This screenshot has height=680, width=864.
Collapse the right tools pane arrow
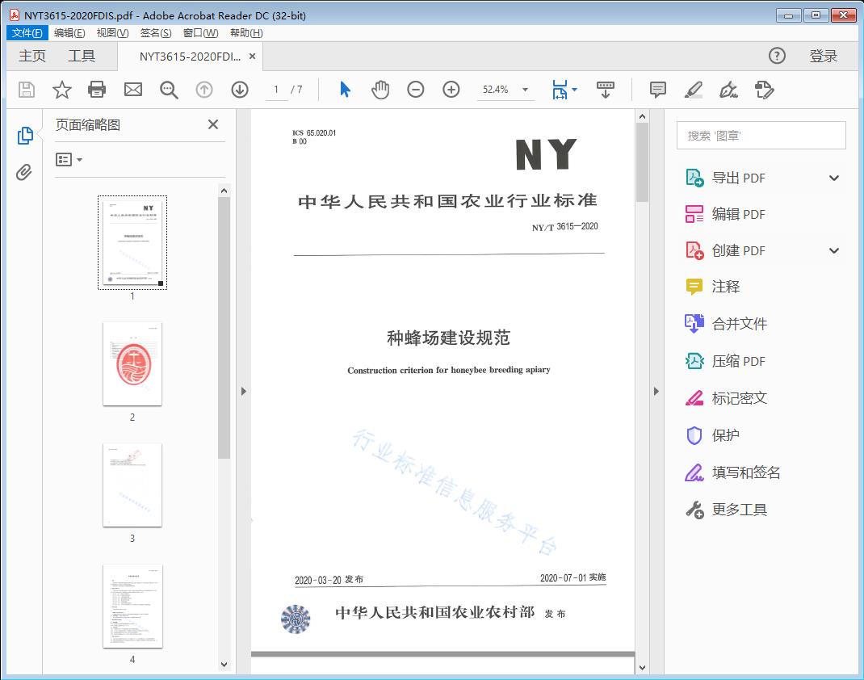coord(655,392)
